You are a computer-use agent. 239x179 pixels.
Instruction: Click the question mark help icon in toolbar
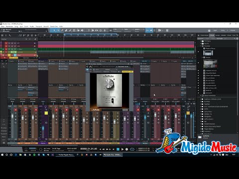pos(89,30)
